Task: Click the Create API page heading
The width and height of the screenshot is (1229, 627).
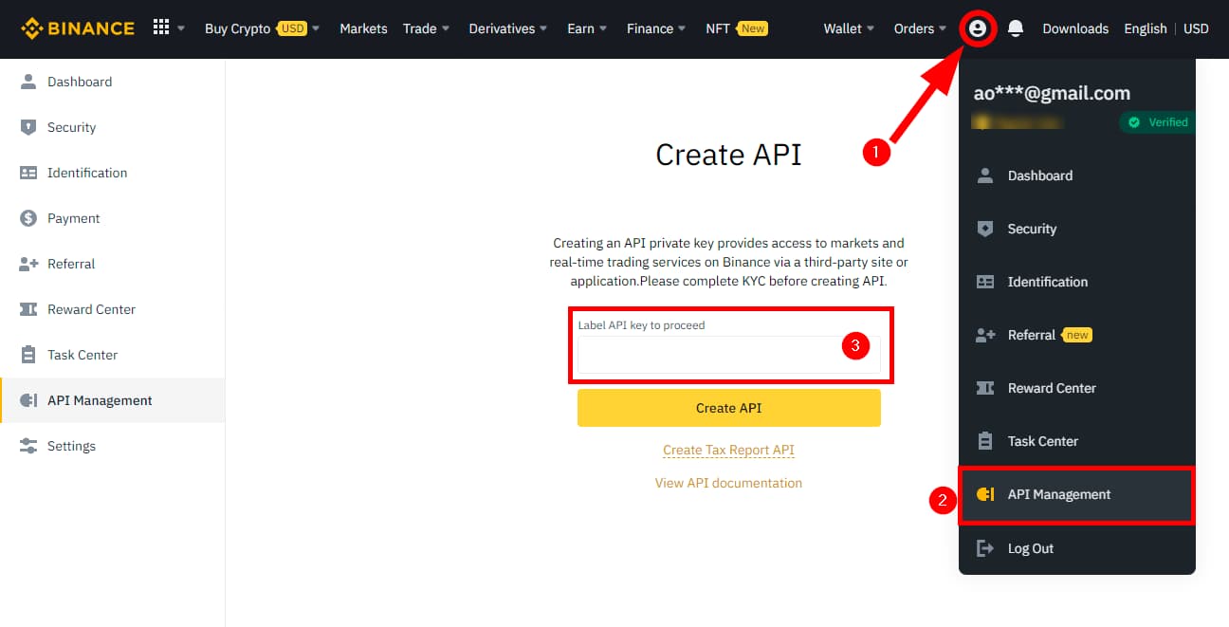Action: point(728,155)
